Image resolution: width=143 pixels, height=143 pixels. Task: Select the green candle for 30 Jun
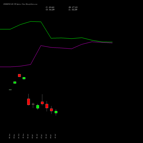click(24, 78)
